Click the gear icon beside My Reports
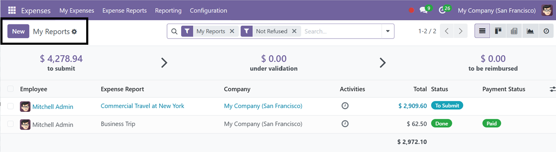 pos(74,31)
